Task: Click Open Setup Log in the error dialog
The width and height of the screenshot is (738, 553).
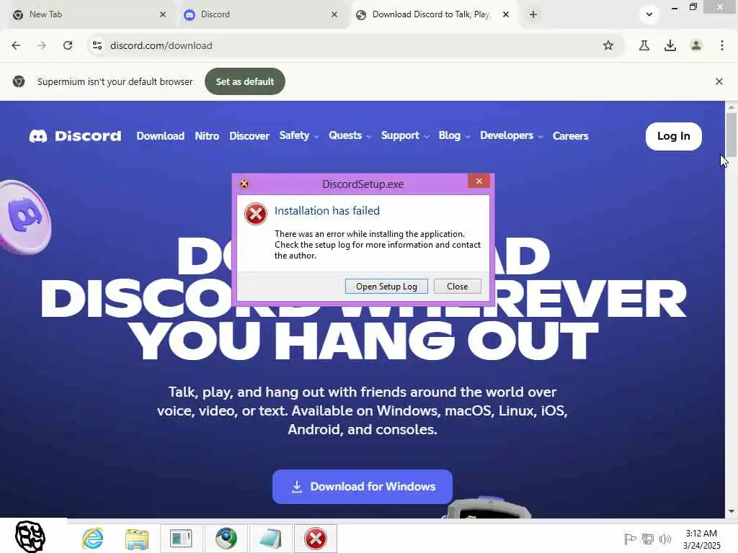Action: pos(386,287)
